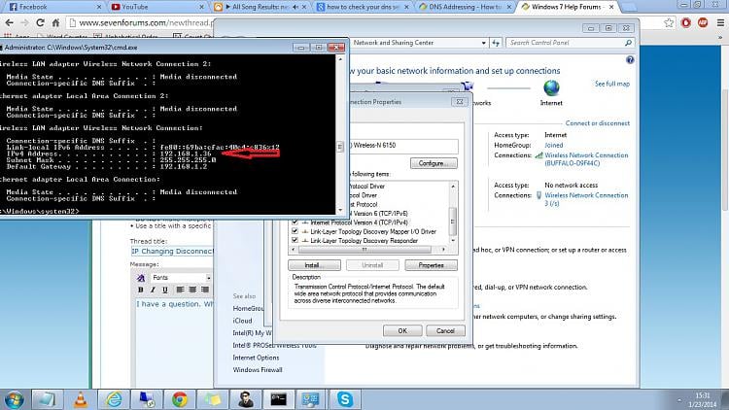
Task: Click the Joined HomeGroup link
Action: [554, 145]
